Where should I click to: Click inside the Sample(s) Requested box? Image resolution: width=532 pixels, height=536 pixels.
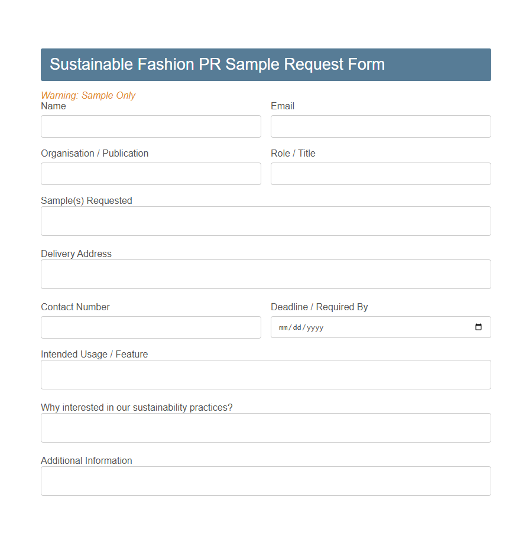pos(265,220)
